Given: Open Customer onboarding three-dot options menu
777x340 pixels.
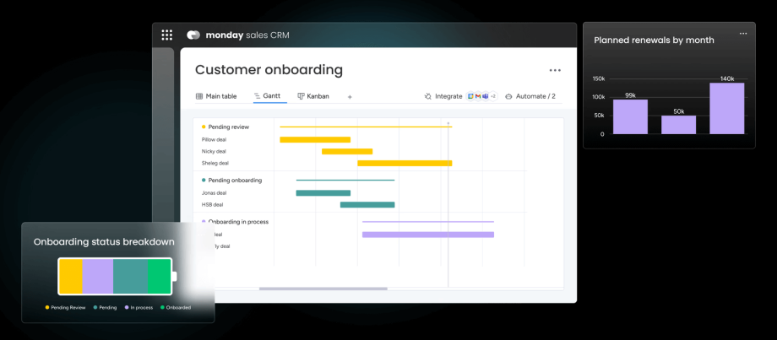Looking at the screenshot, I should point(555,71).
